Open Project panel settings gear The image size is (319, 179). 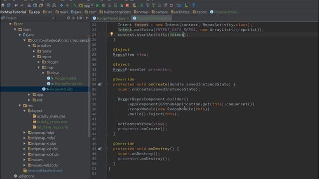(x=81, y=18)
